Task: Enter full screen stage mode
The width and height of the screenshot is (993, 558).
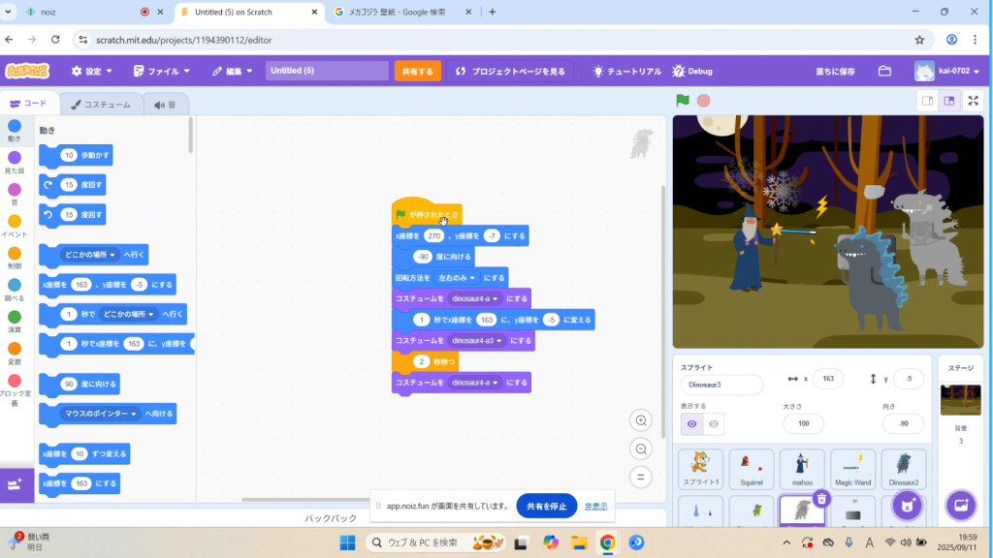Action: click(x=974, y=101)
